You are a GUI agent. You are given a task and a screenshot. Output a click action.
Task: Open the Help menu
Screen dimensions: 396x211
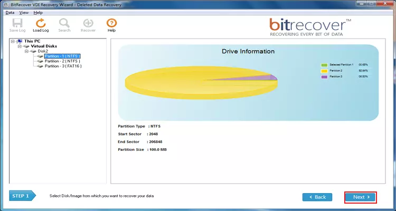(38, 13)
